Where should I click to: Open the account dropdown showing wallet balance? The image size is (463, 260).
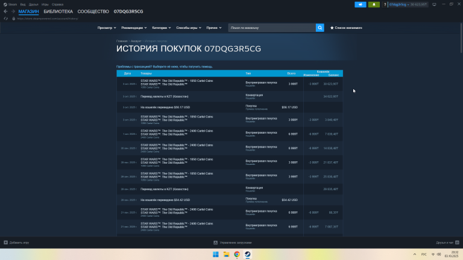[408, 4]
